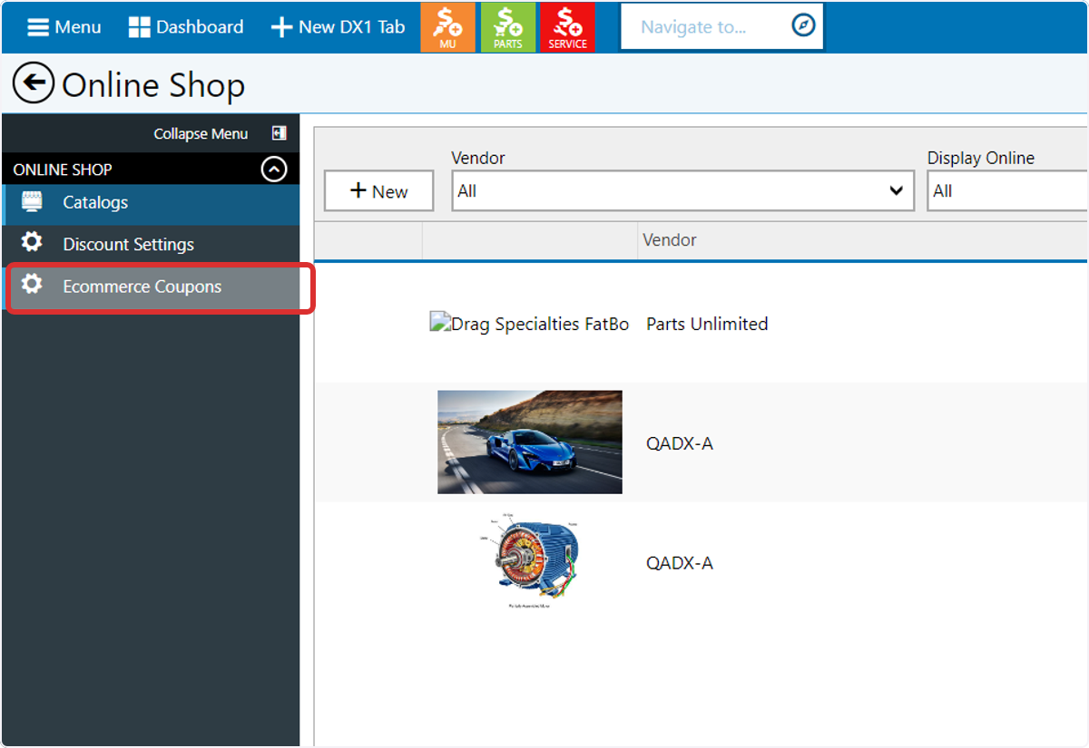Click the red SERVICE sale icon
Screen dimensions: 1089x748
[568, 27]
